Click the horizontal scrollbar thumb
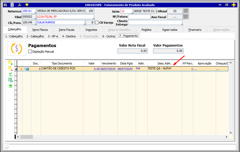This screenshot has height=152, width=240. point(26,137)
